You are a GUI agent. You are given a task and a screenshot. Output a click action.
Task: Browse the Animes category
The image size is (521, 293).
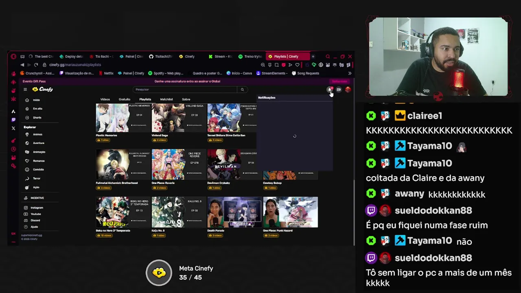click(35, 134)
